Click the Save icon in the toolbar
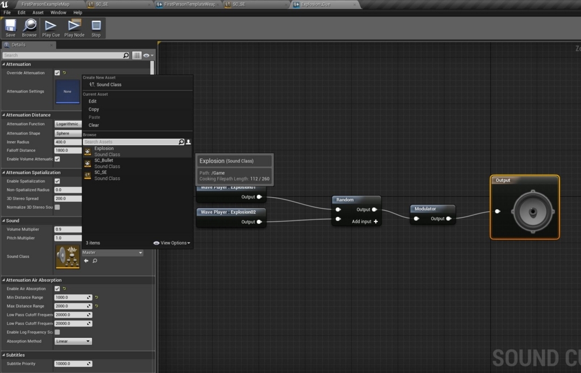The height and width of the screenshot is (373, 581). (x=10, y=26)
